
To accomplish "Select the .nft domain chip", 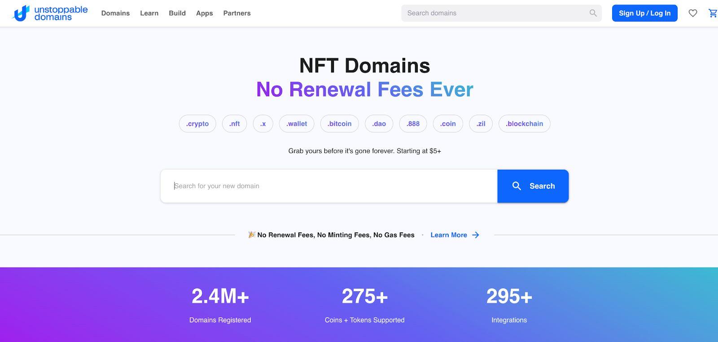I will (234, 124).
